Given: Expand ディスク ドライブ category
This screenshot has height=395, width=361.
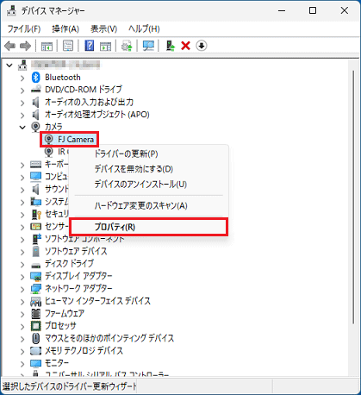Looking at the screenshot, I should (22, 265).
